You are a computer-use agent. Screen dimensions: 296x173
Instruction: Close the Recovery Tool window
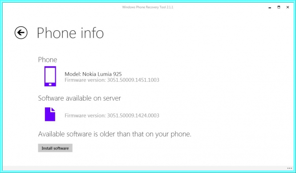(288, 7)
